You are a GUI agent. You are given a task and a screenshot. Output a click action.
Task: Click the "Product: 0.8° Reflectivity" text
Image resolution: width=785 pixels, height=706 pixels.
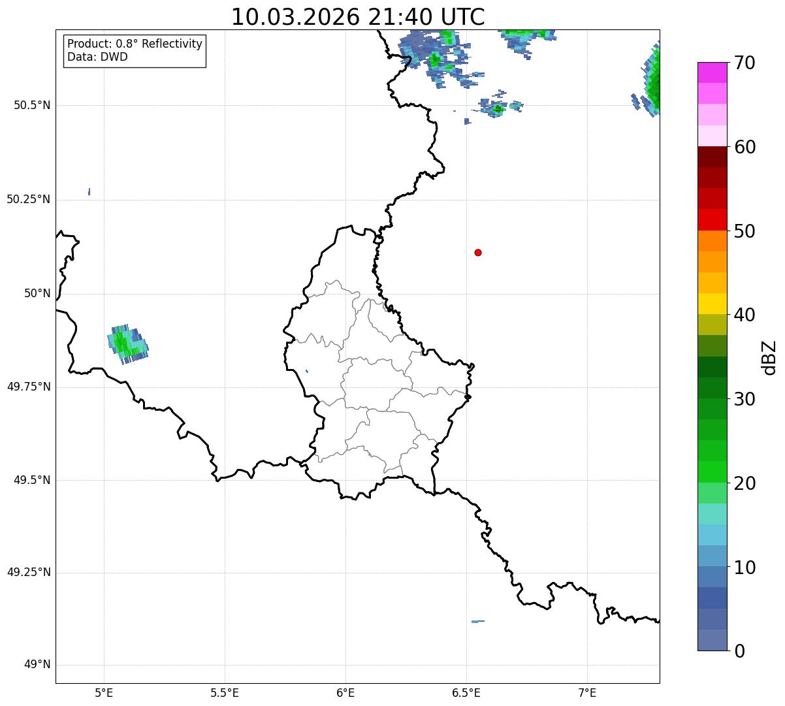pos(135,44)
